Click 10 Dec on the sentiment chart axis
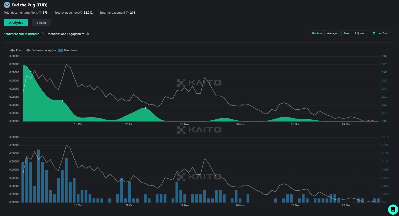 coord(295,124)
